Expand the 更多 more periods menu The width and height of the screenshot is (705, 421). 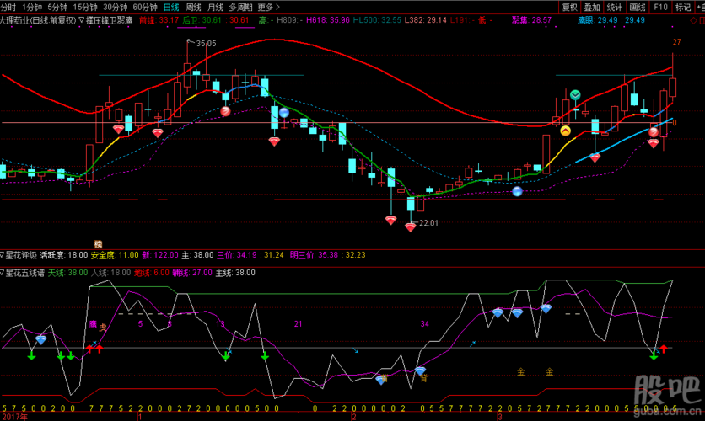268,8
